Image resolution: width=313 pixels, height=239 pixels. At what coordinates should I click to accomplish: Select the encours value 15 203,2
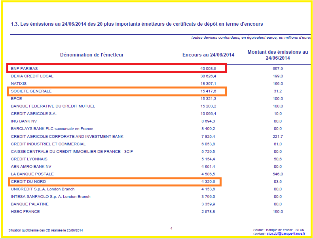coord(208,106)
